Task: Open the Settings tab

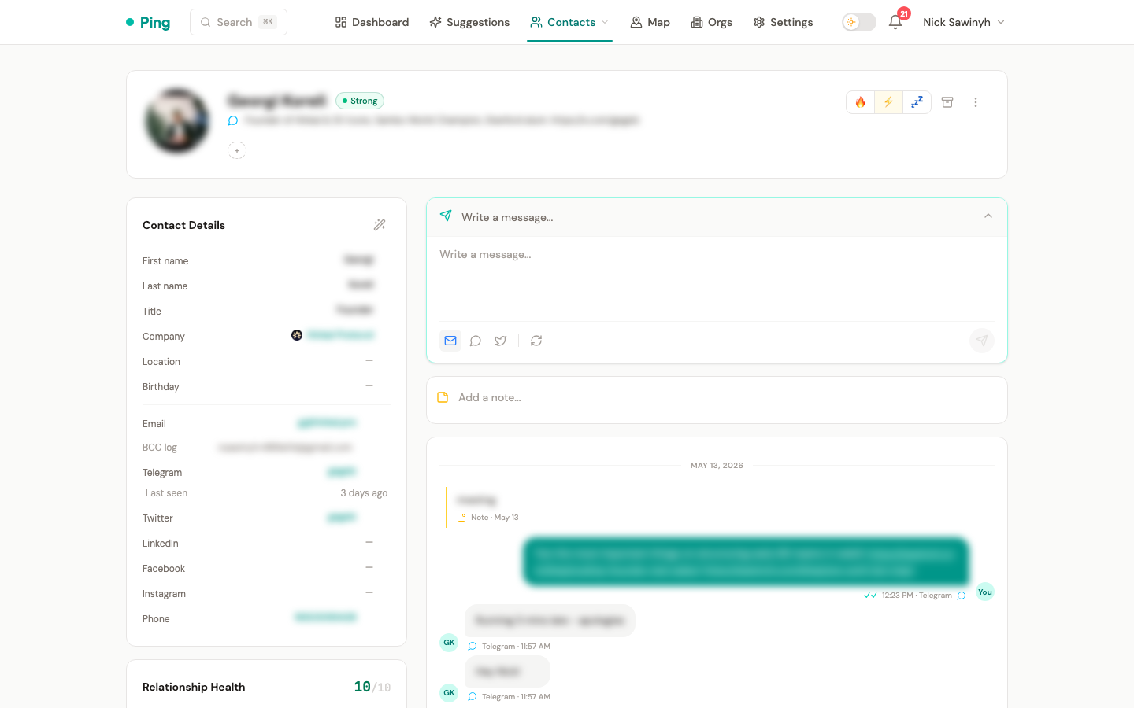Action: (x=783, y=22)
